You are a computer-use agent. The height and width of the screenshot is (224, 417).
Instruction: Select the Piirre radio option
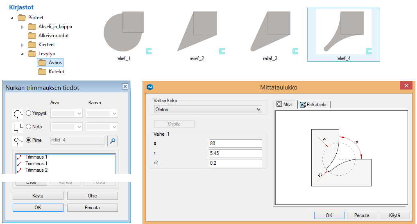[29, 140]
